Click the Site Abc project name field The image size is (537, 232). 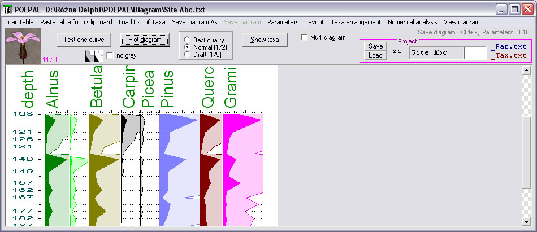click(x=435, y=52)
